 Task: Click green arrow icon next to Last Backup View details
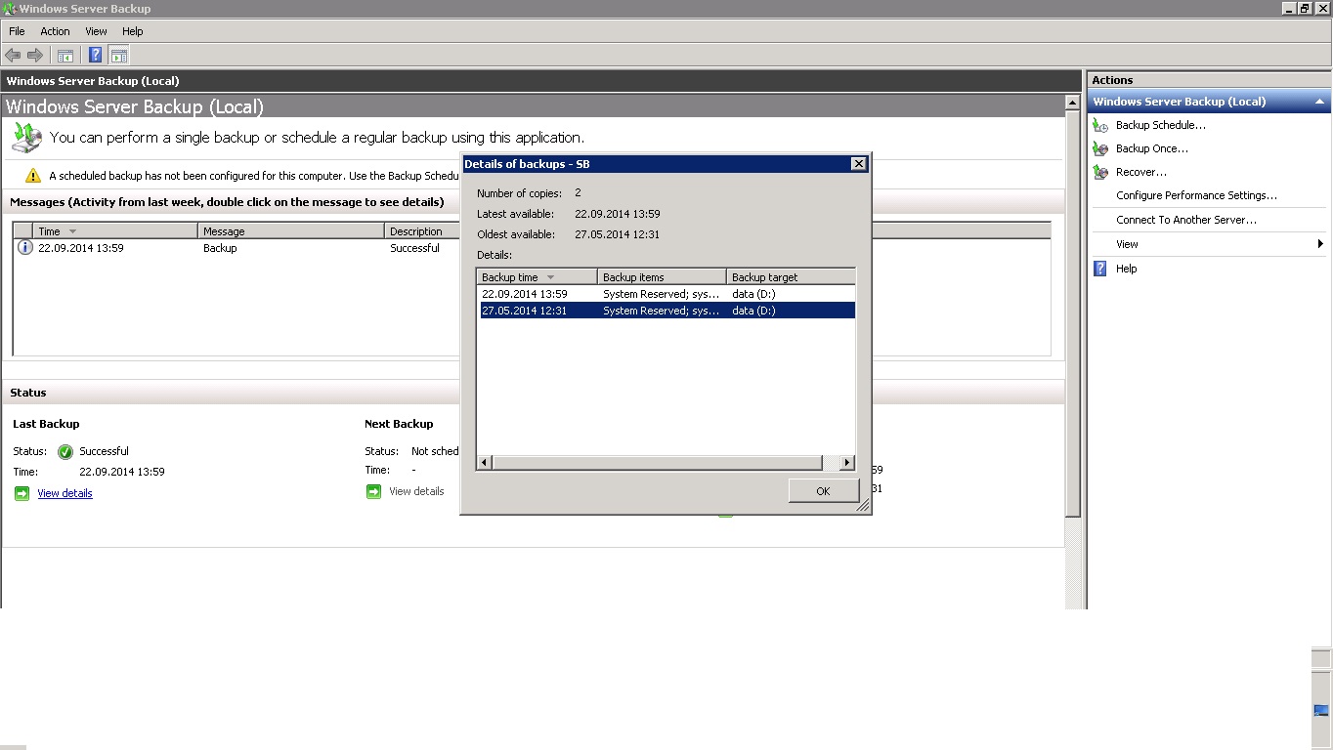pyautogui.click(x=21, y=493)
